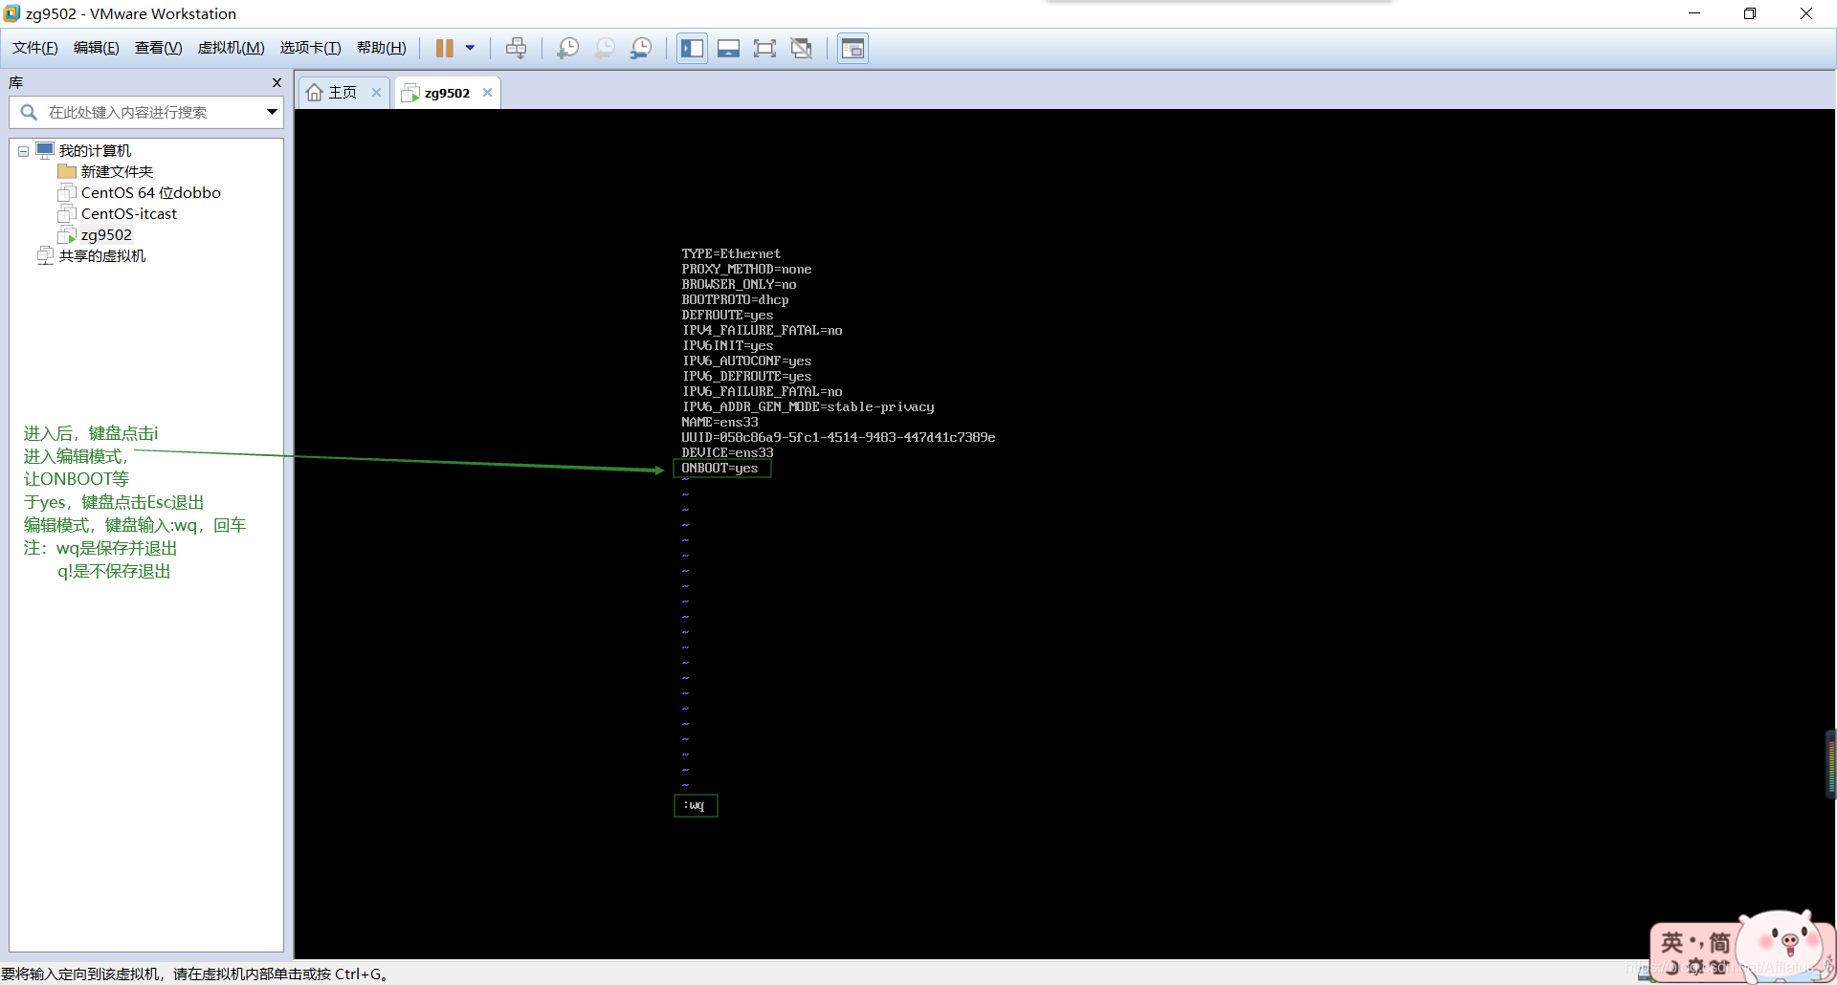
Task: Click the TYPE=Ethernet line
Action: [731, 254]
